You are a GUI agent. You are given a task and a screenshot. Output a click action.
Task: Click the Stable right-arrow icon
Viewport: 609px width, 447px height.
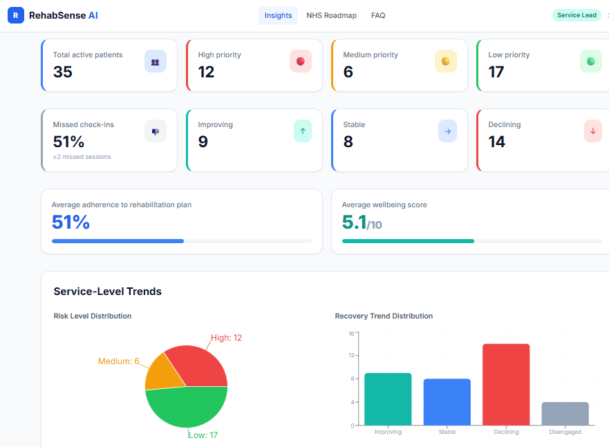447,131
